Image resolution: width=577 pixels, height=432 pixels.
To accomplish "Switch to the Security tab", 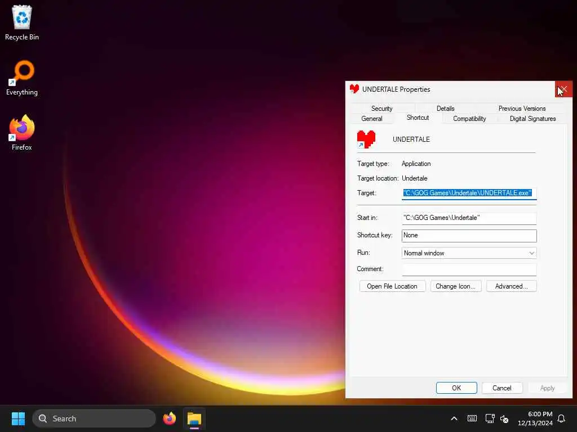I will [x=381, y=109].
